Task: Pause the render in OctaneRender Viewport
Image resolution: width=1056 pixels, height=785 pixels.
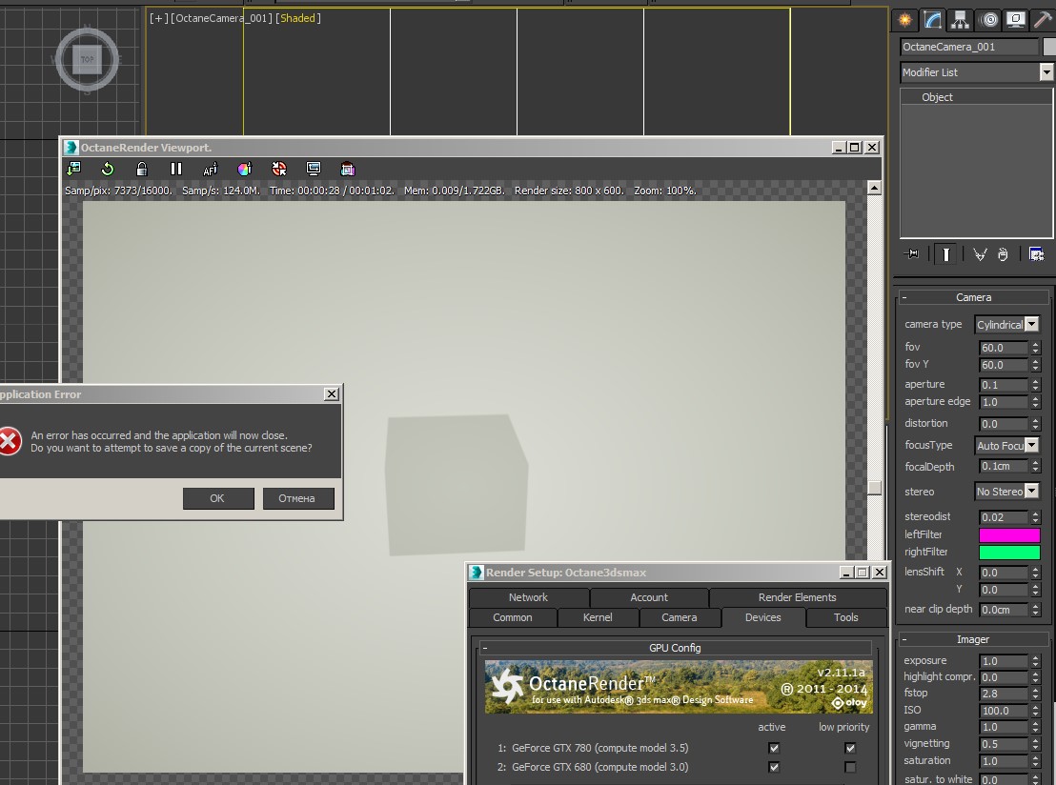Action: (175, 169)
